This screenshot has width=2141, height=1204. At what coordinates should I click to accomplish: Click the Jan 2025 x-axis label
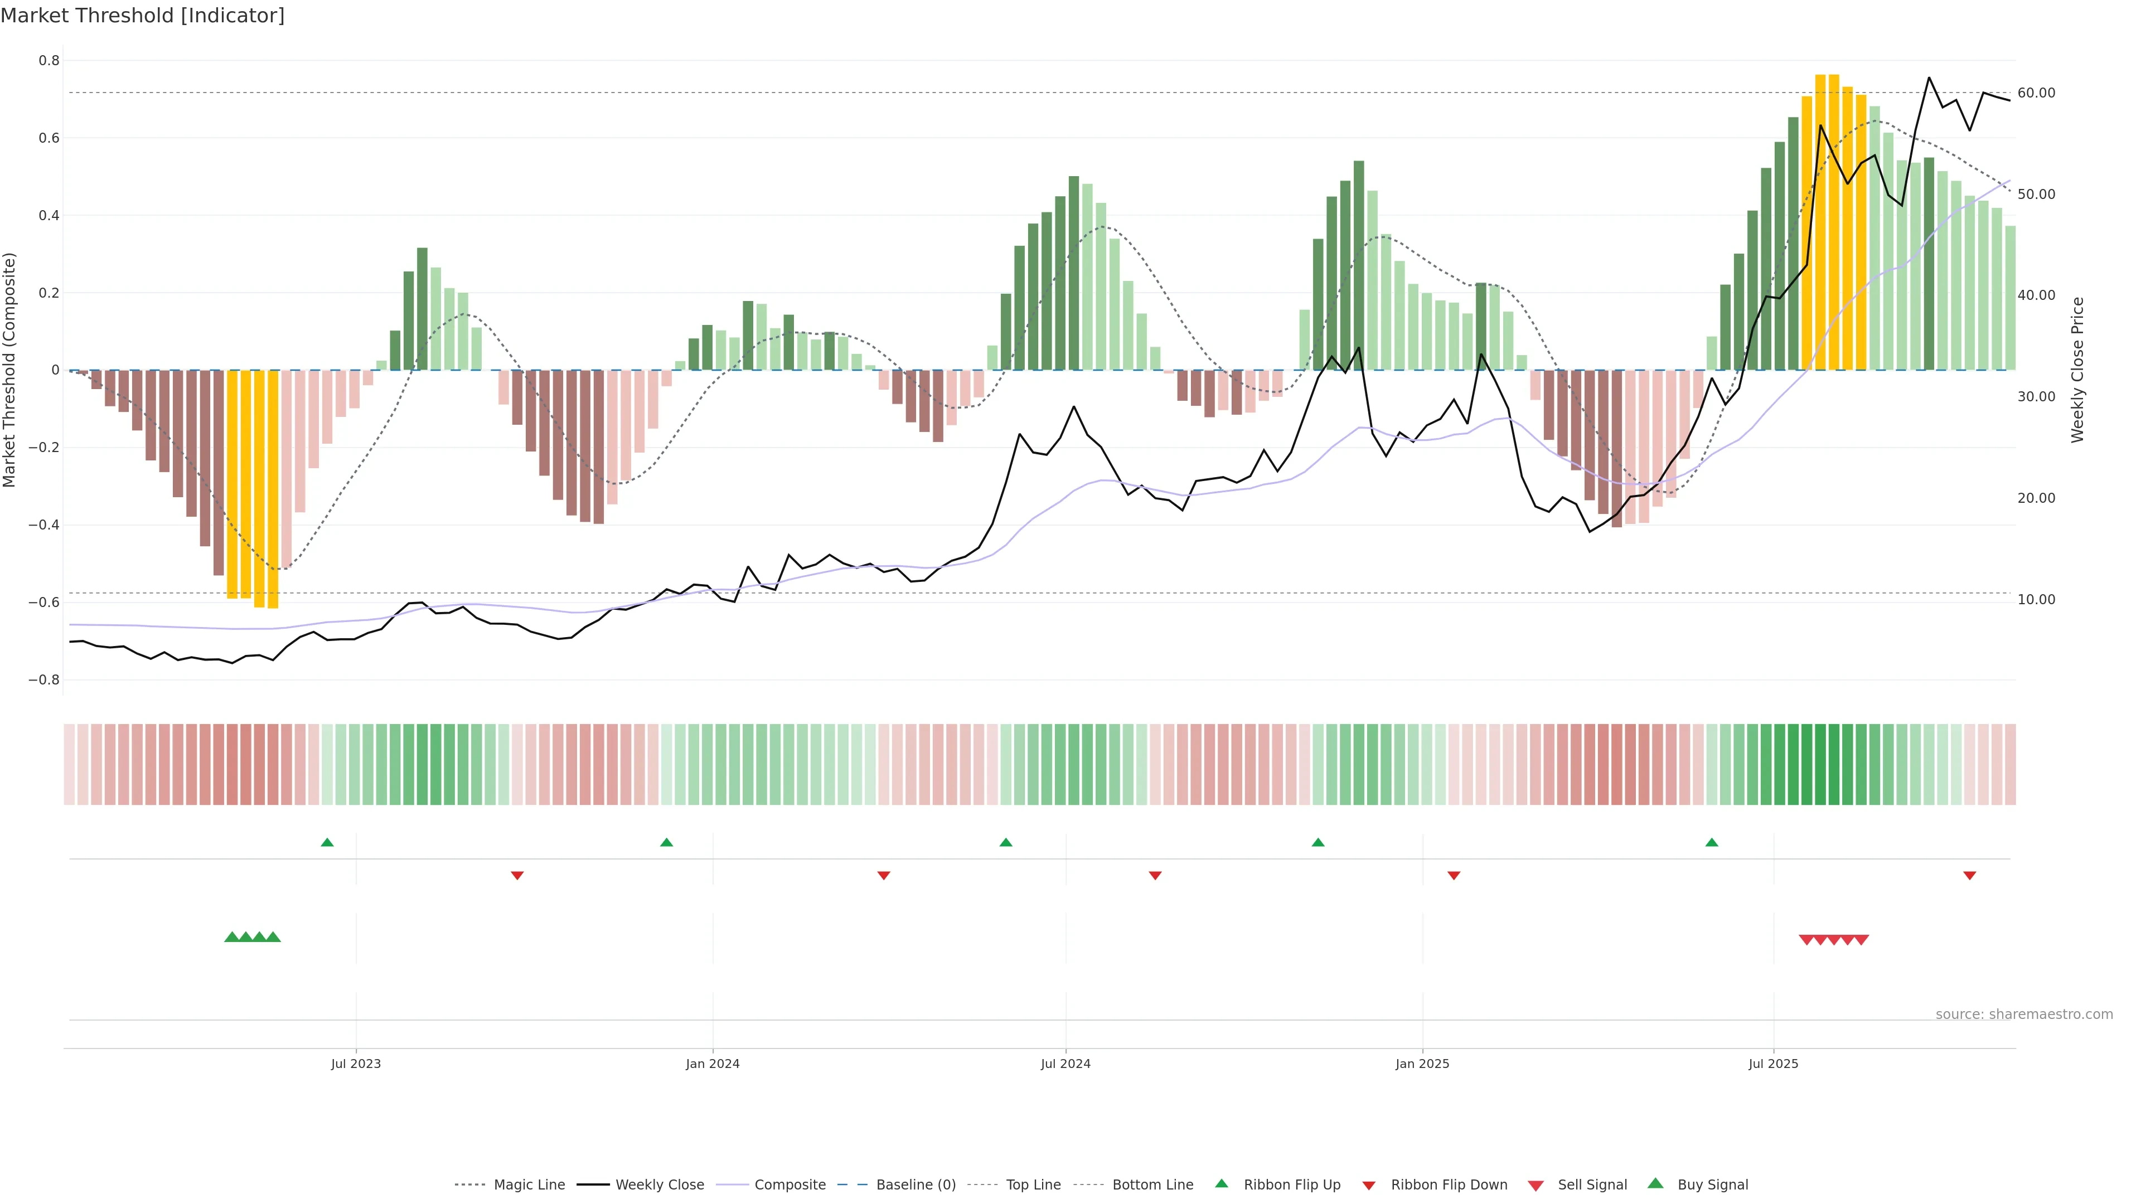[x=1422, y=1064]
